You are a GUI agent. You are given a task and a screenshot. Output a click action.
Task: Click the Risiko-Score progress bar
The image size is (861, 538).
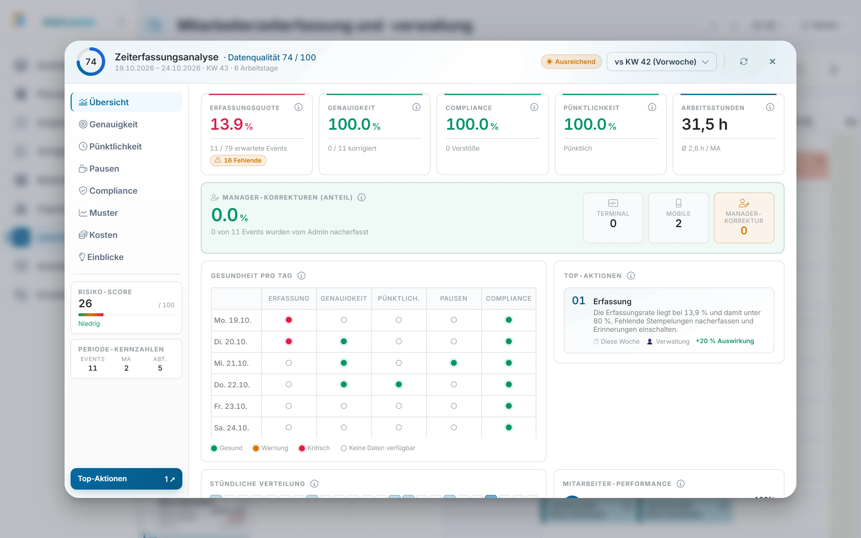[x=127, y=314]
